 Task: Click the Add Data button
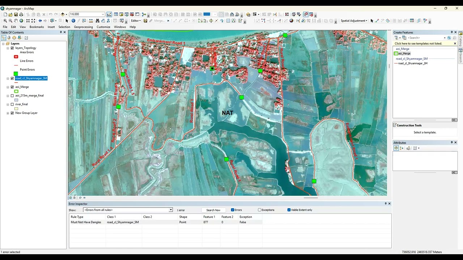point(63,14)
